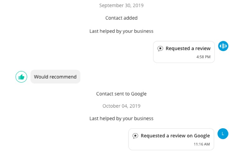
Task: Click the 11:16 AM message timestamp
Action: [x=202, y=144]
